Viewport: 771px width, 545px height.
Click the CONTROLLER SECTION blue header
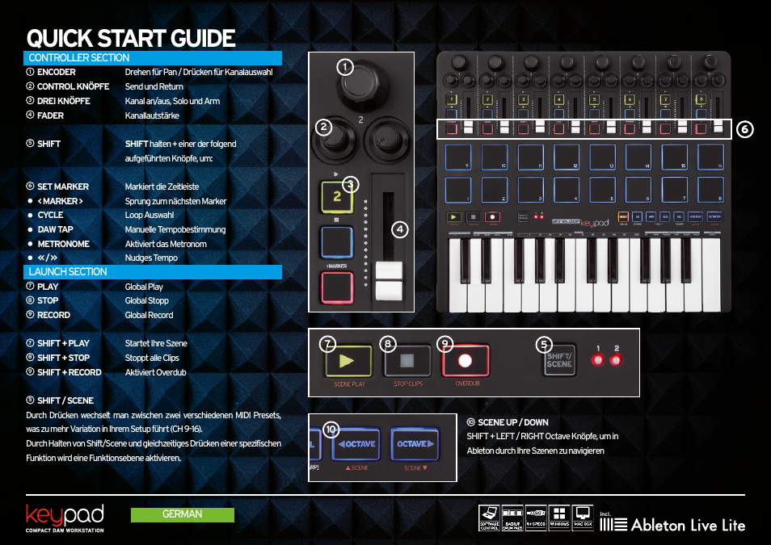tap(153, 58)
